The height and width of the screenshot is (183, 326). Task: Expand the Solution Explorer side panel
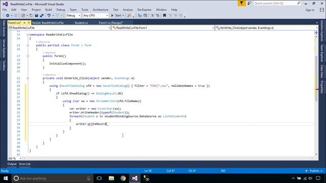322,30
